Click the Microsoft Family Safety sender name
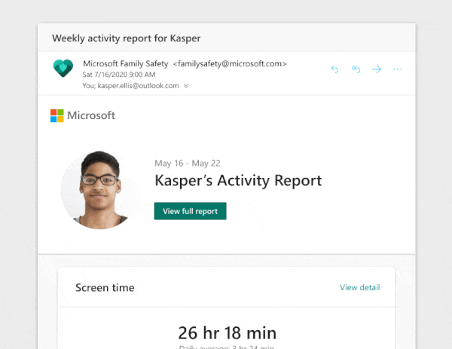This screenshot has height=349, width=452. pos(125,64)
